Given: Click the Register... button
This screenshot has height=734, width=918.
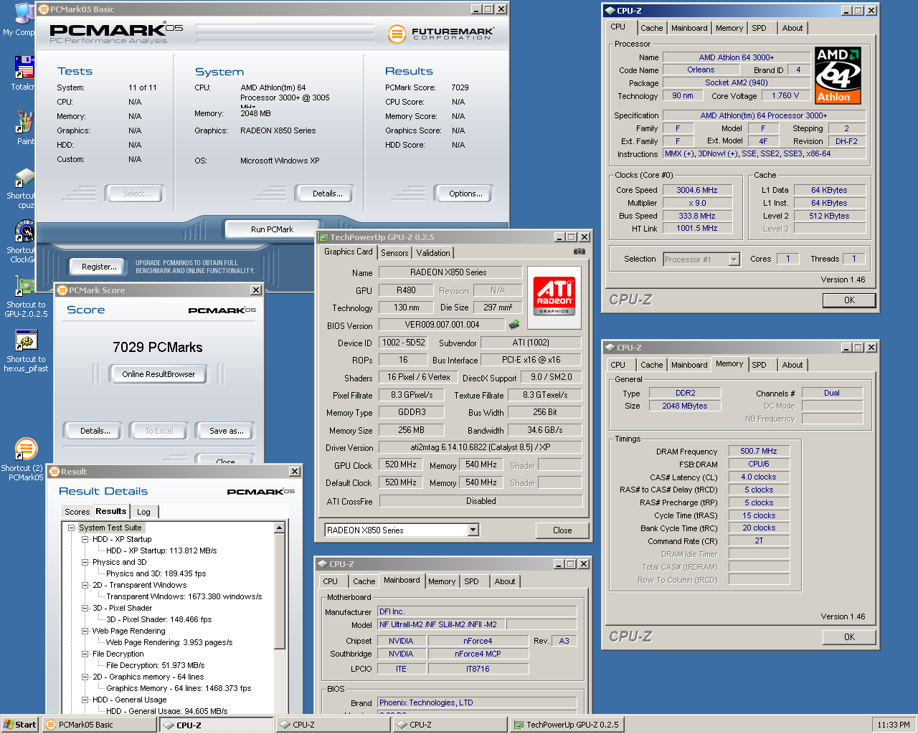Looking at the screenshot, I should [x=99, y=267].
